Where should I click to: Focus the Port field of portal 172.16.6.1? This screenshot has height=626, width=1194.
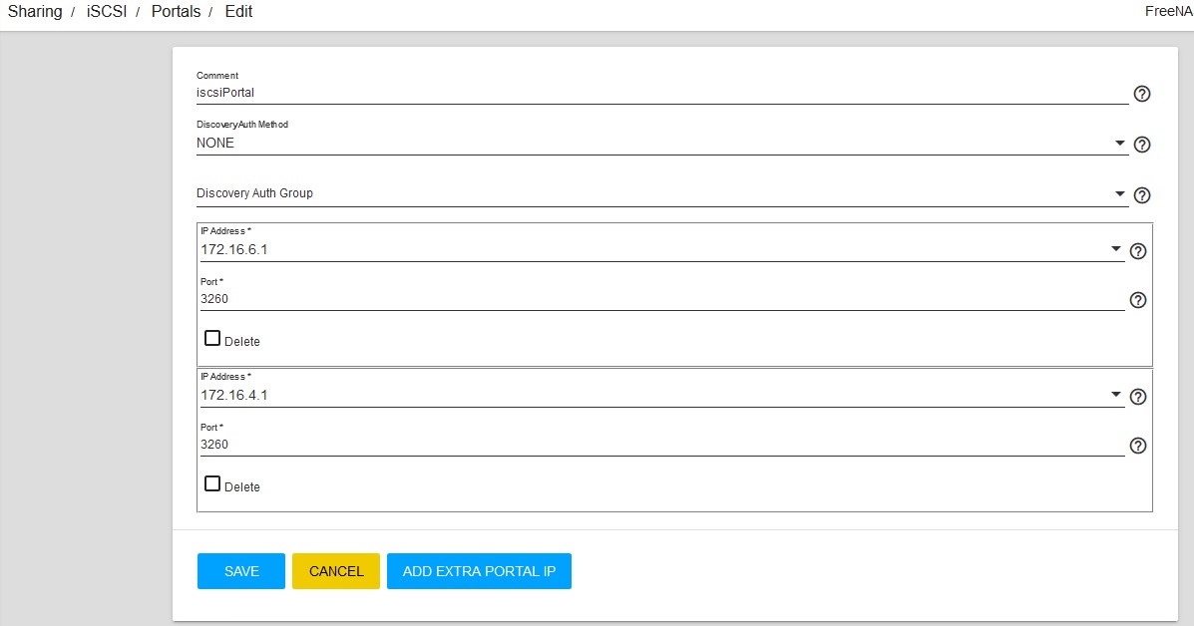point(661,299)
